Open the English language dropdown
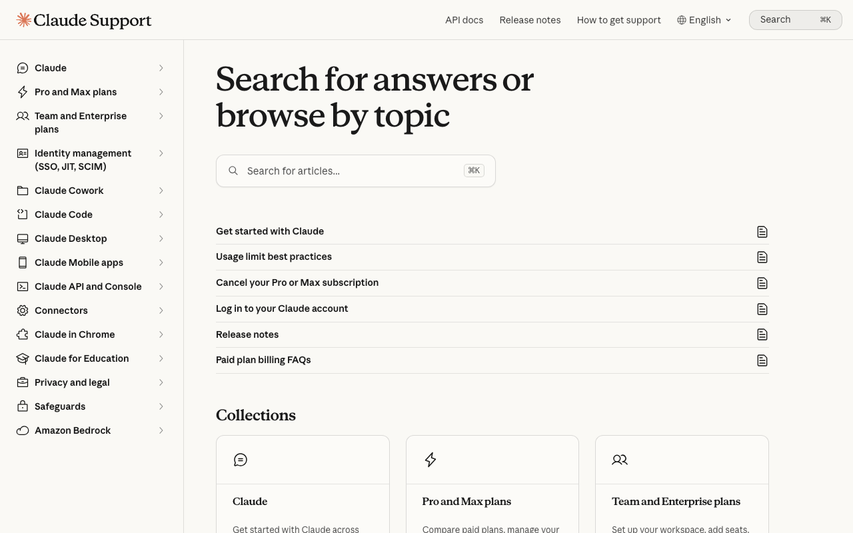Image resolution: width=853 pixels, height=533 pixels. point(704,20)
